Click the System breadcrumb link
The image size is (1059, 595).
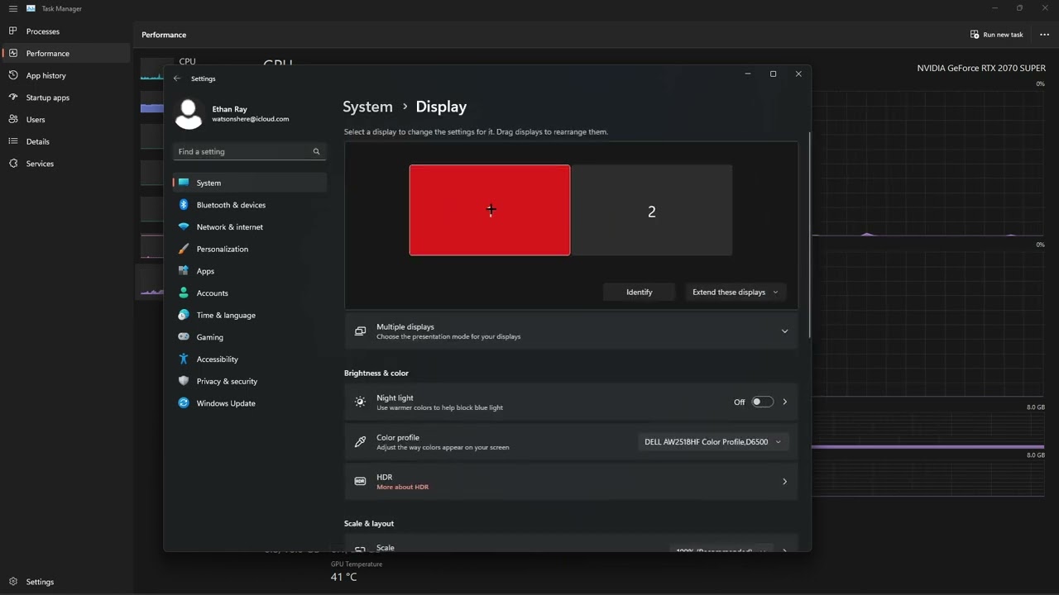[367, 107]
